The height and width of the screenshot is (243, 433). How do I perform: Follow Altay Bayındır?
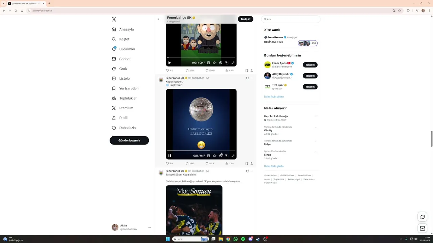click(x=310, y=76)
